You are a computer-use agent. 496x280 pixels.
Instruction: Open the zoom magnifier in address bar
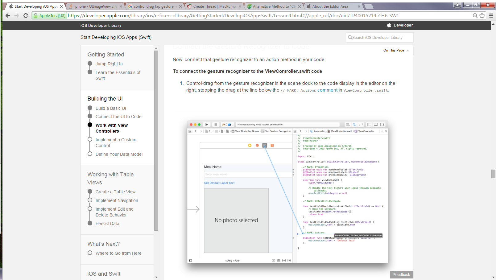pos(475,16)
